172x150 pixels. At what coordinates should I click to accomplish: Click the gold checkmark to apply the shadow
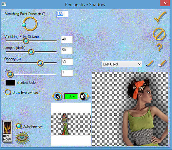pyautogui.click(x=160, y=17)
